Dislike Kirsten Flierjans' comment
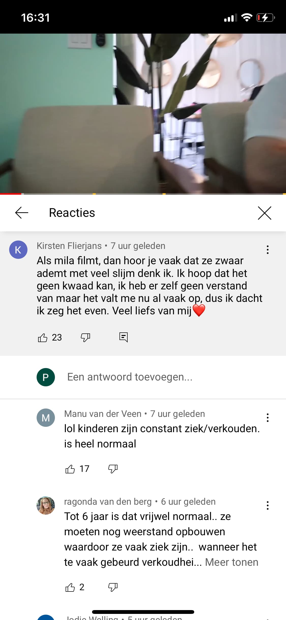 (85, 337)
